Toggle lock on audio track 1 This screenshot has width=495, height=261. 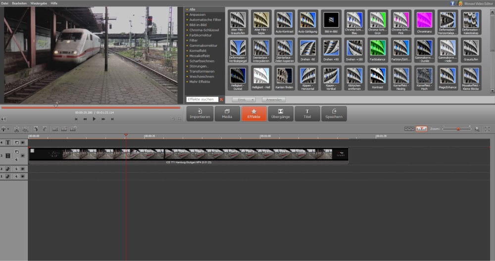pyautogui.click(x=23, y=176)
